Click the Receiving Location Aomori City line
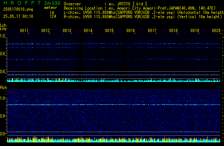The image size is (224, 146). coord(140,8)
